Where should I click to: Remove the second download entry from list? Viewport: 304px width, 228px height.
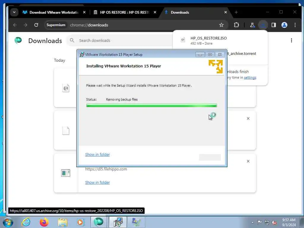(248, 118)
